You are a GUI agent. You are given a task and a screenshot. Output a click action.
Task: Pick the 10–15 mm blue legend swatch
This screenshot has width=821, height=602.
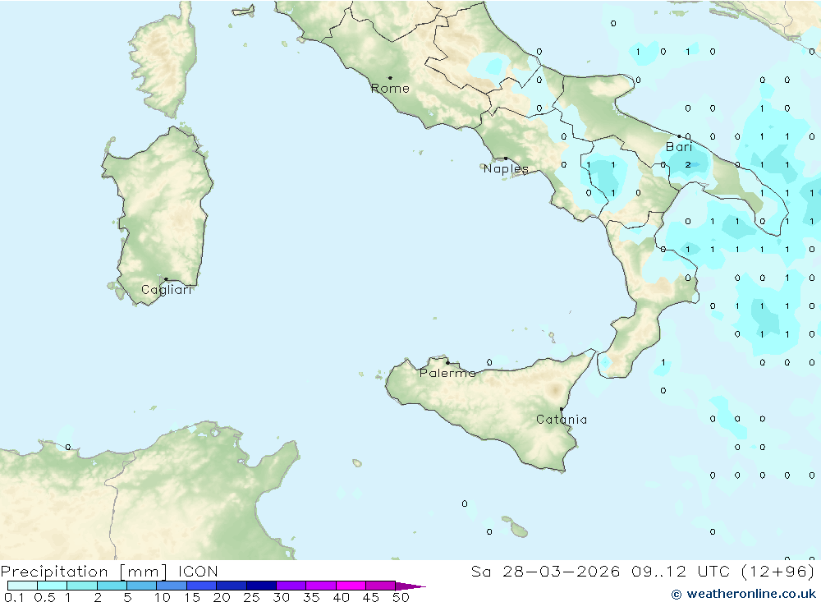pos(172,586)
